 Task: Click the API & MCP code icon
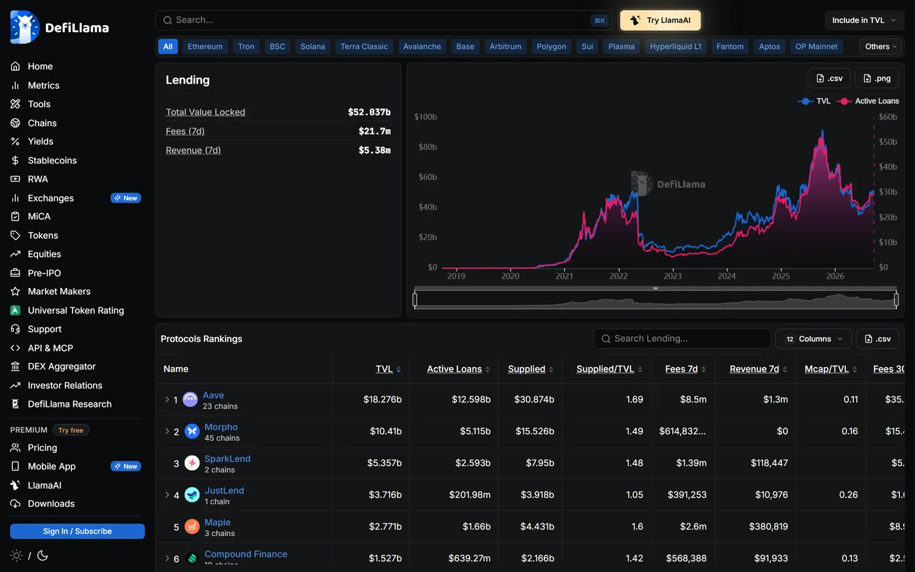(16, 348)
